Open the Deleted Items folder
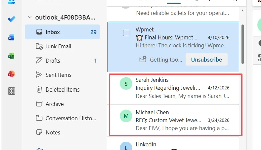261x150 pixels. (63, 89)
